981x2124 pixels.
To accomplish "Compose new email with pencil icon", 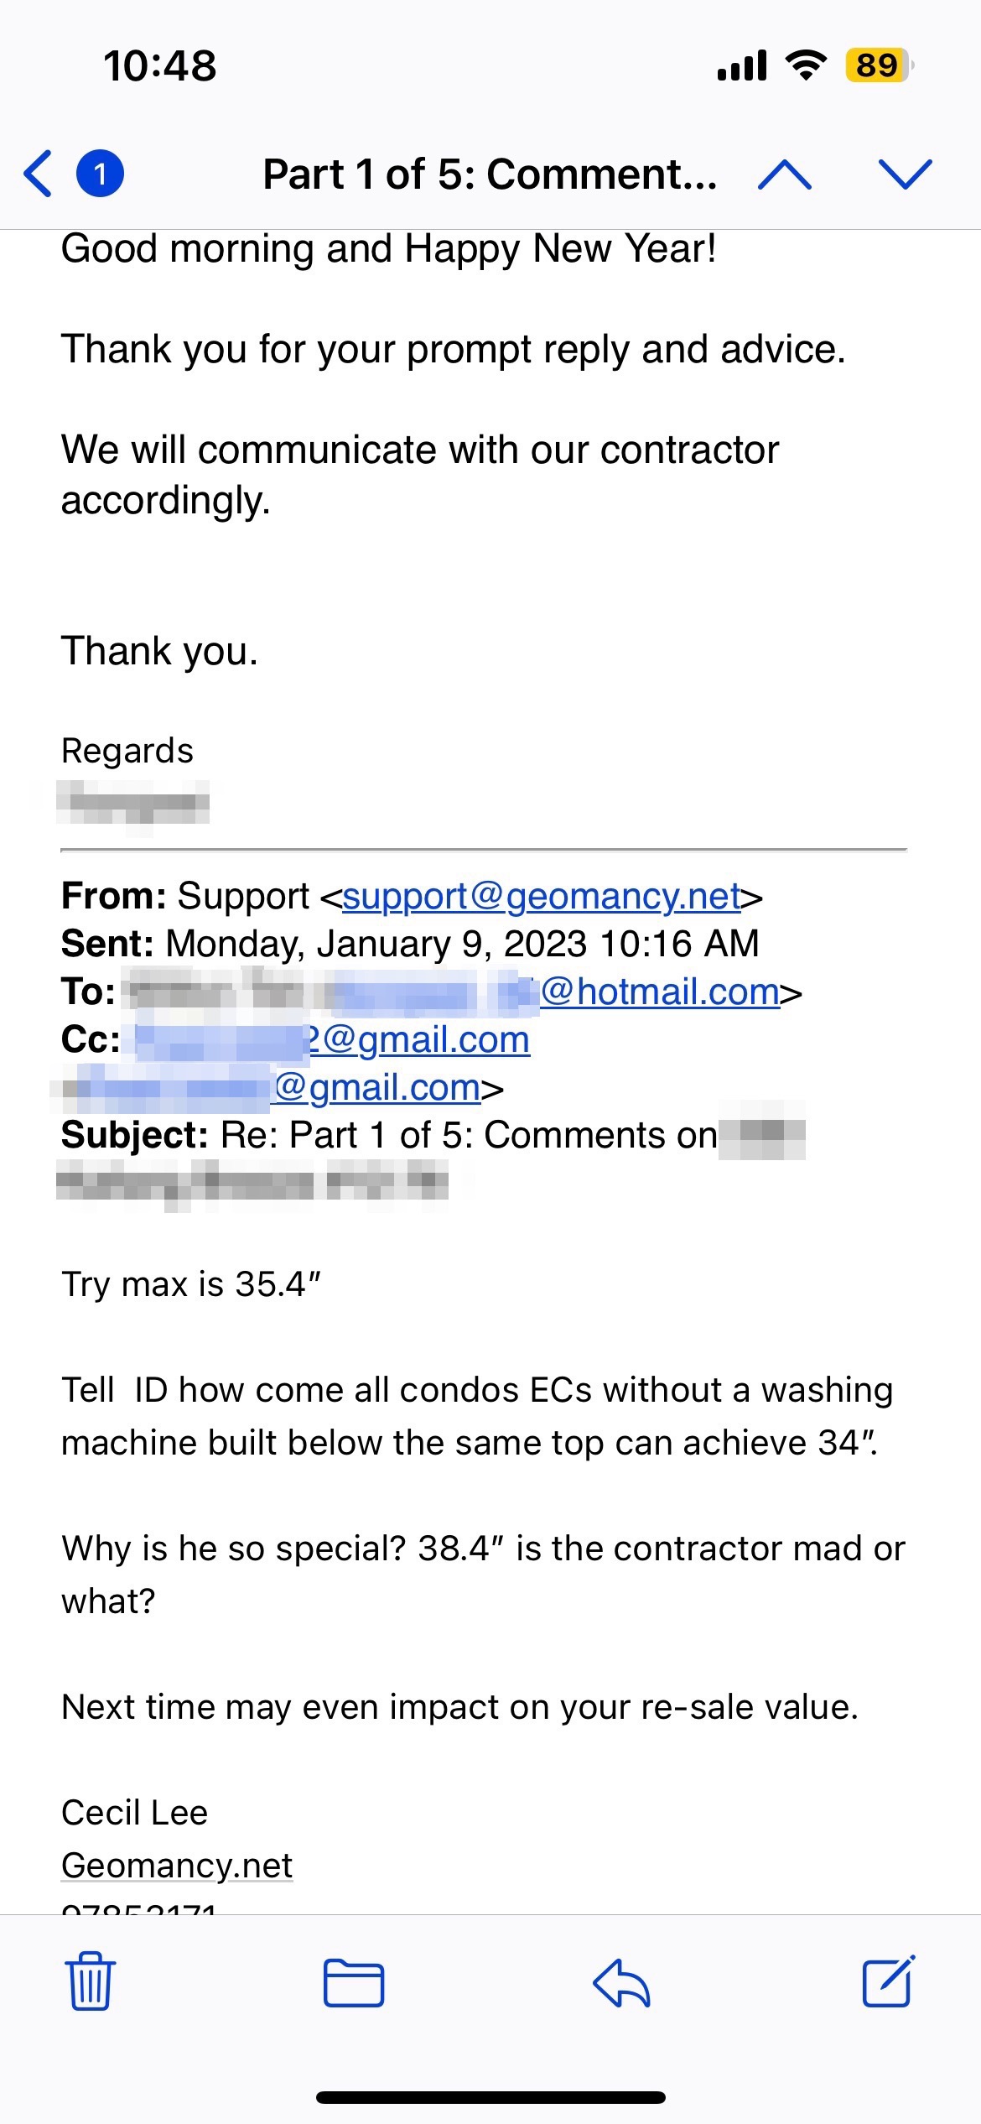I will pos(888,1981).
